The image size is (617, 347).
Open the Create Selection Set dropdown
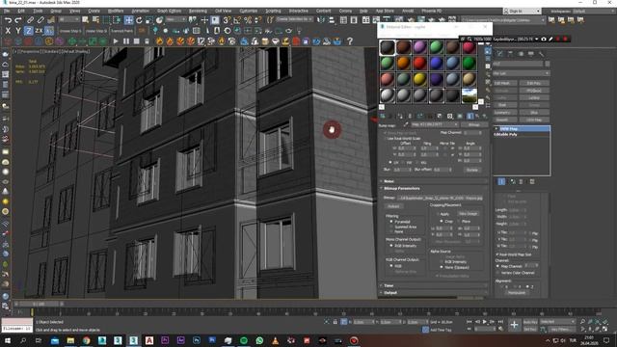point(294,19)
